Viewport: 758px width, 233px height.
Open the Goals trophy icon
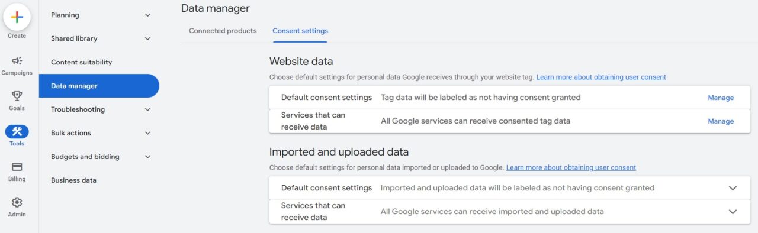[17, 96]
